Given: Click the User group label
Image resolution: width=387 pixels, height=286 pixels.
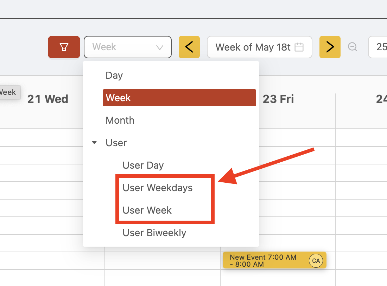Looking at the screenshot, I should [116, 143].
